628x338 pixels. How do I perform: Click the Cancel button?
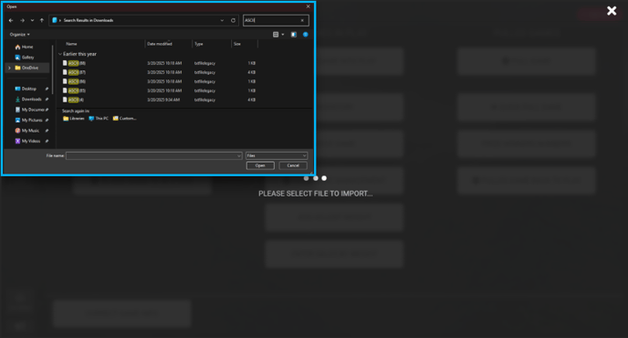293,165
